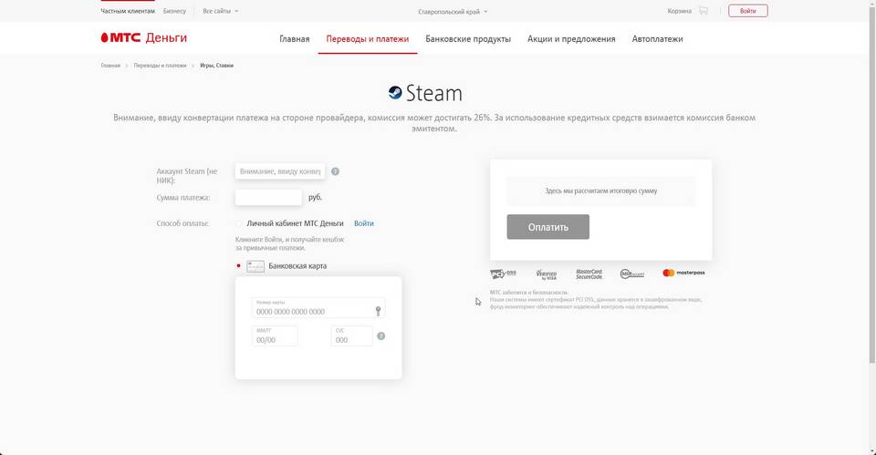Click 'Здесь мы рассчитаем итоговую сумму' text
This screenshot has width=876, height=455.
tap(601, 191)
